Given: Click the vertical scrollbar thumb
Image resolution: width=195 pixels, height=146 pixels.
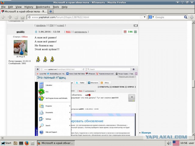Looking at the screenshot, I should click(193, 84).
